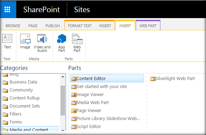The image size is (206, 135).
Task: Click the Picture Library Slideshow icon
Action: click(74, 119)
